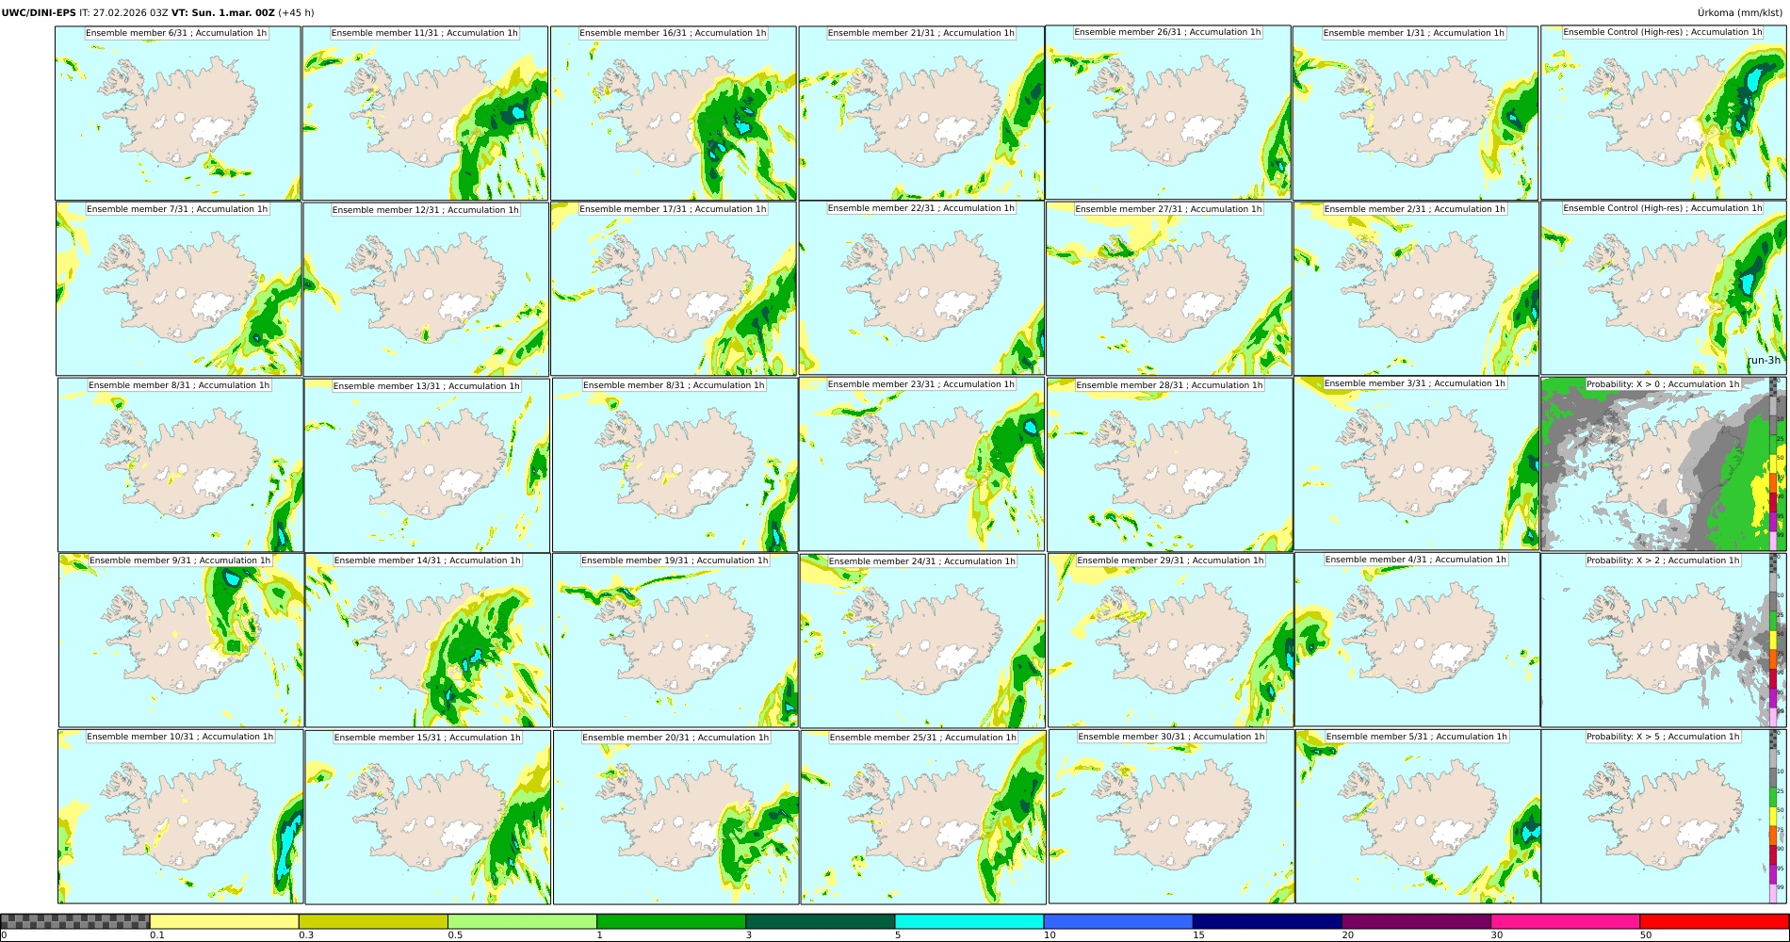
Task: Click the bright blue 10–15 legend swatch
Action: [1118, 921]
